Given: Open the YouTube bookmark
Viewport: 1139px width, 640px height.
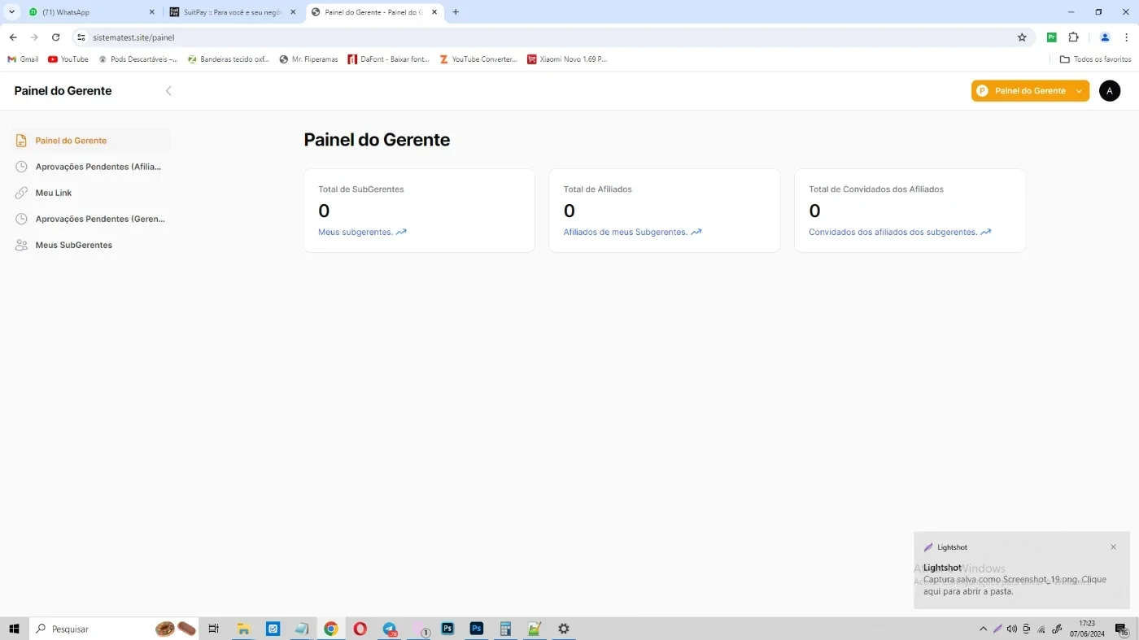Looking at the screenshot, I should tap(68, 59).
